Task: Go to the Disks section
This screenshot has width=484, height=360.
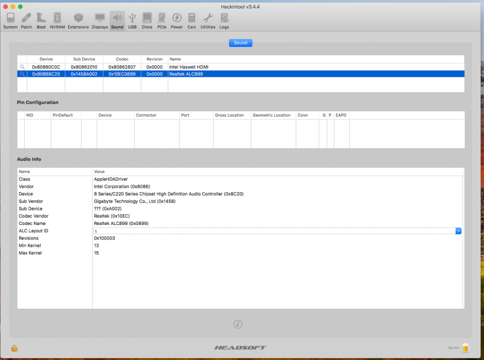Action: (147, 21)
